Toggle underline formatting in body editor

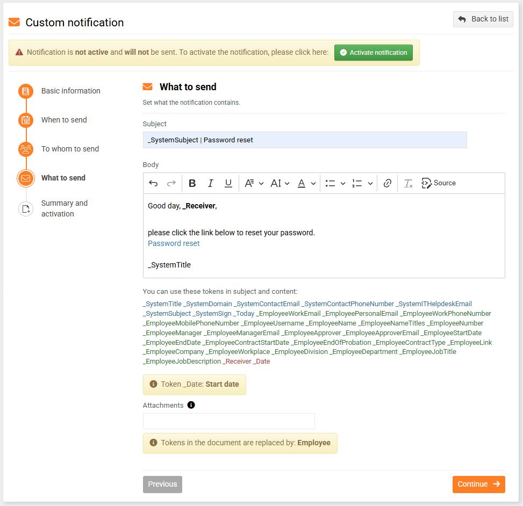228,183
